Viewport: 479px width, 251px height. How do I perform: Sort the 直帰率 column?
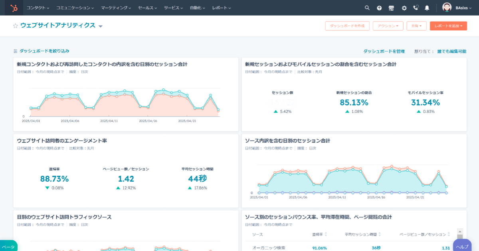coord(327,234)
